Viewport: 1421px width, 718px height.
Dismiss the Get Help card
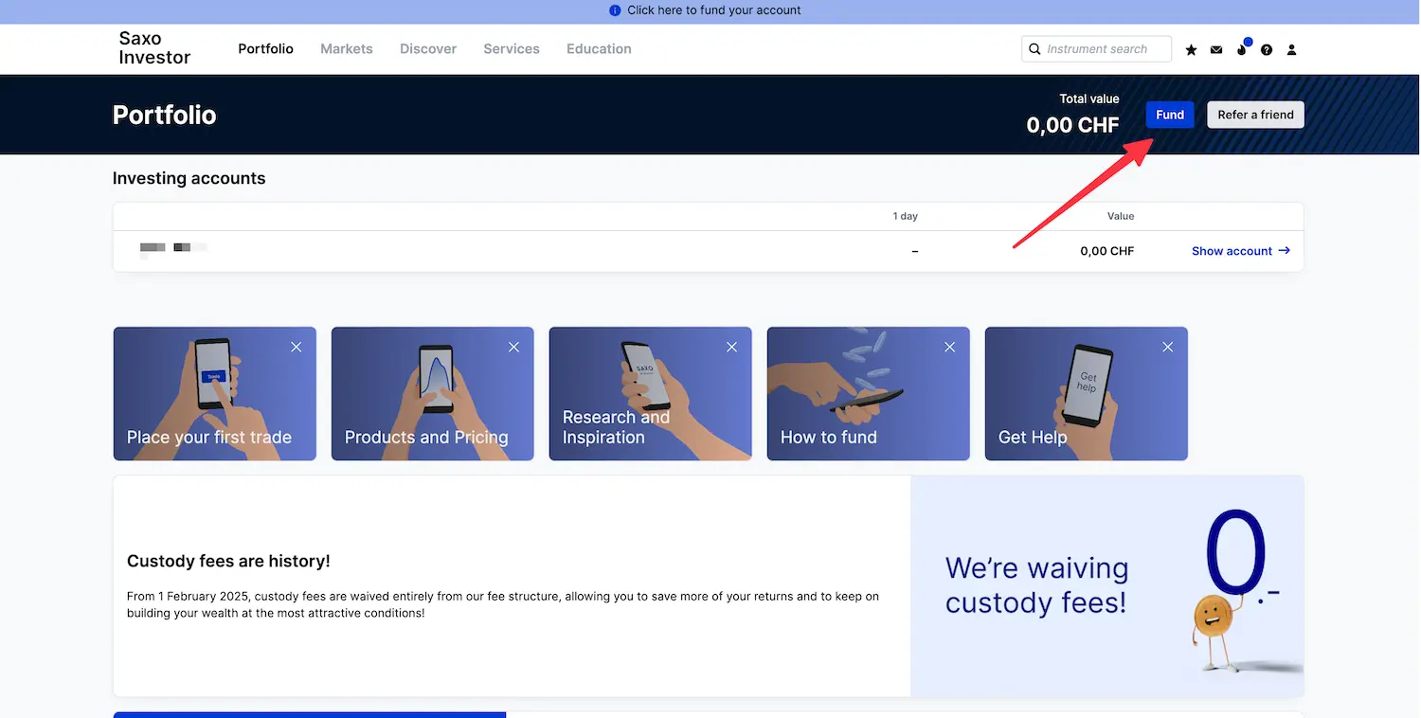pos(1168,347)
